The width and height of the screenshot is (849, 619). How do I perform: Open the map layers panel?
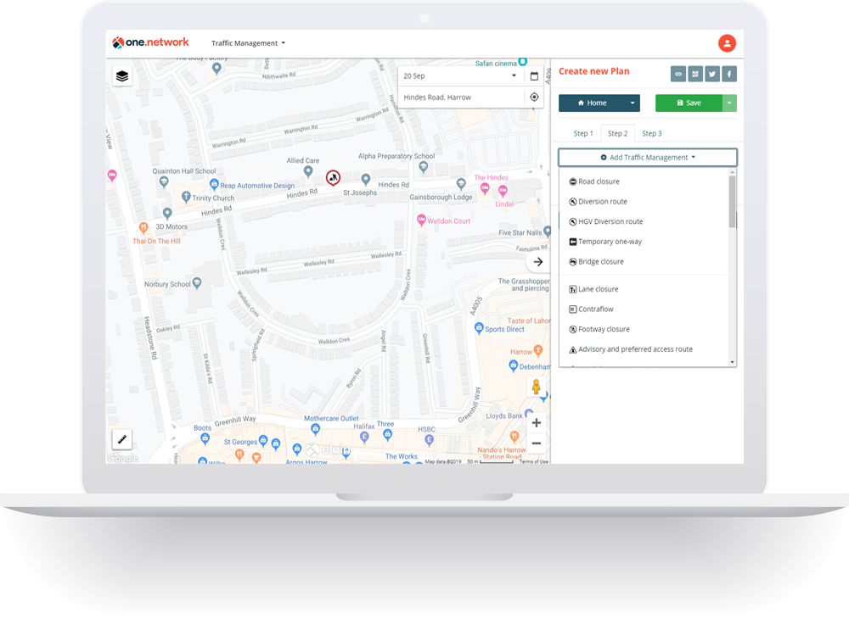click(x=122, y=76)
